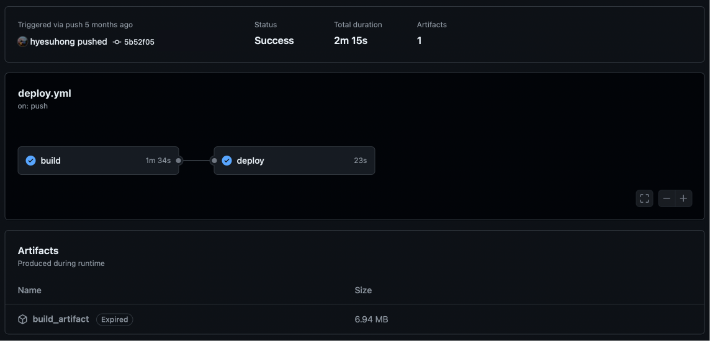Image resolution: width=710 pixels, height=341 pixels.
Task: Zoom out the workflow graph with minus
Action: click(x=667, y=198)
